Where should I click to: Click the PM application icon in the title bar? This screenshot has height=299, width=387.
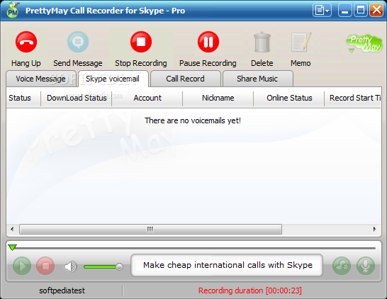pyautogui.click(x=13, y=10)
